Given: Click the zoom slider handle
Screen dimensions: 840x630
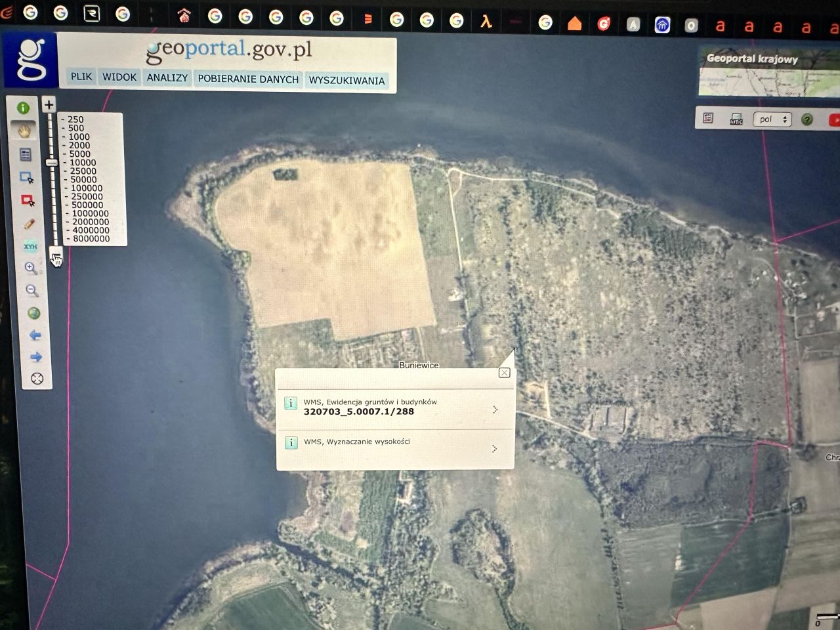Looking at the screenshot, I should click(x=51, y=162).
